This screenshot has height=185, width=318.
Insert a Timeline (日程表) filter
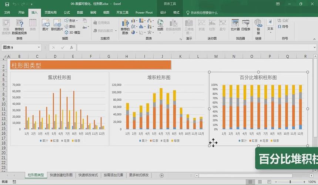click(x=245, y=25)
